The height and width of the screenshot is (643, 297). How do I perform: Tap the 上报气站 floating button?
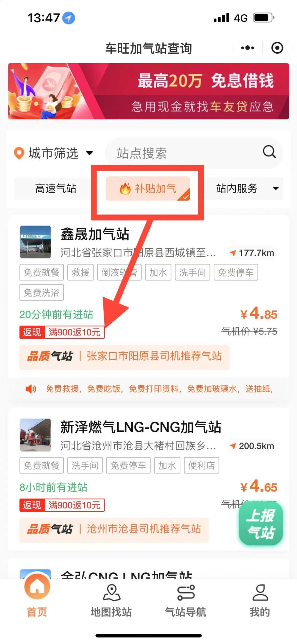point(261,524)
